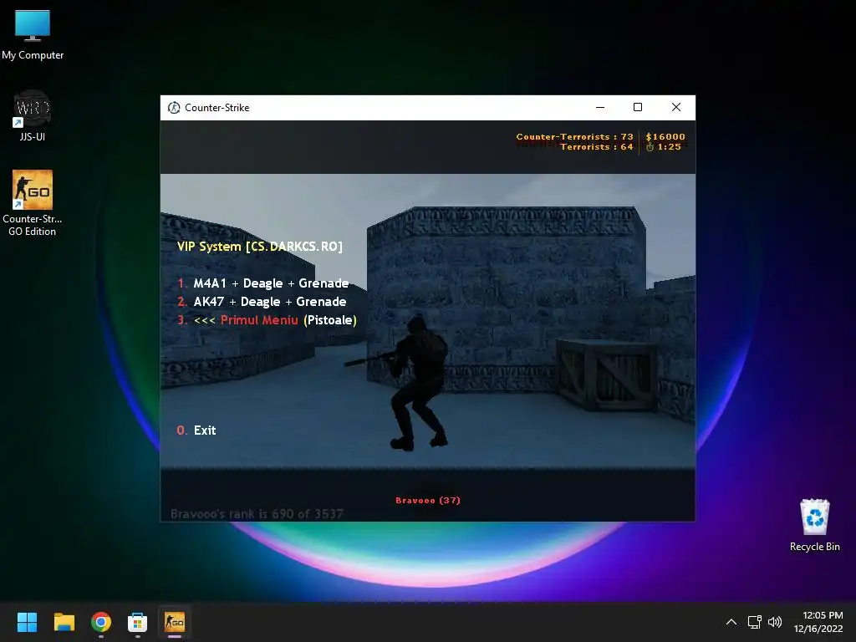Click the Bravooo (37) player name

click(428, 500)
